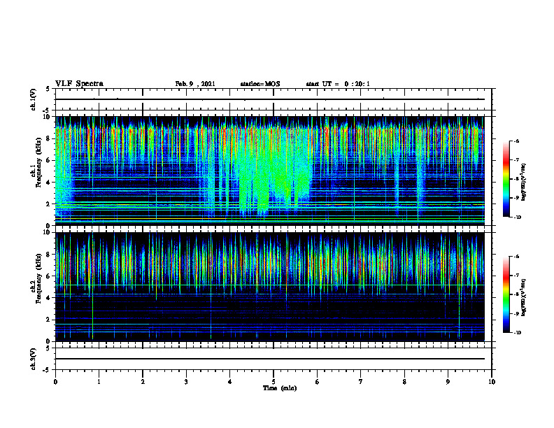Click the time axis tick label "9"

click(448, 382)
